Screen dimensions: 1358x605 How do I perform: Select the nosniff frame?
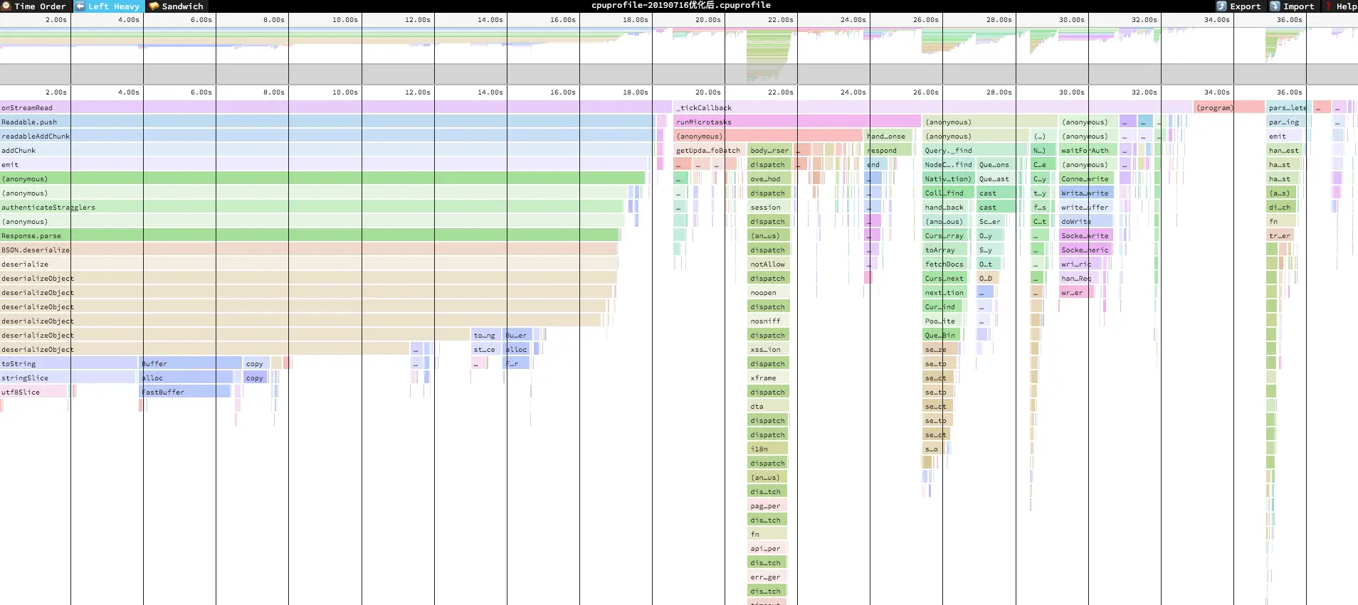(x=768, y=321)
